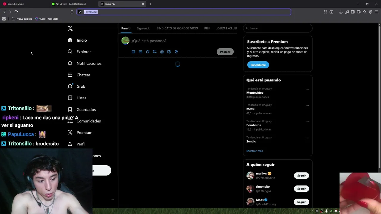Open SINDICATO DE GORDOS VICIO tab
Screen dimensions: 381x214
click(x=177, y=28)
